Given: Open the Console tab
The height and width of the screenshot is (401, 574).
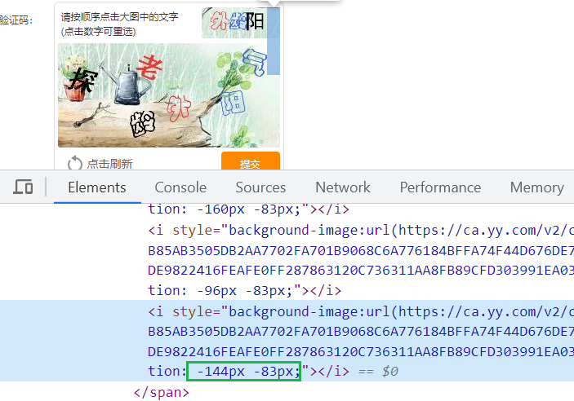Looking at the screenshot, I should (180, 187).
